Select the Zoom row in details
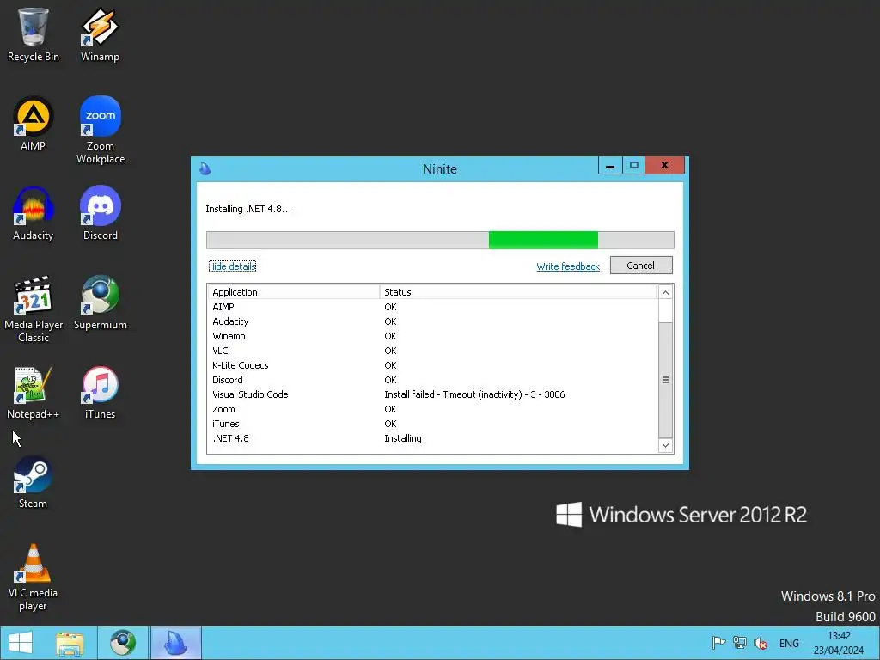880x660 pixels. [x=432, y=409]
